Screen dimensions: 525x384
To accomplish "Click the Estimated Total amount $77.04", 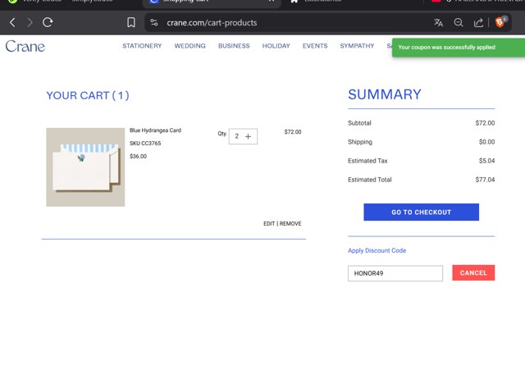I will [485, 180].
